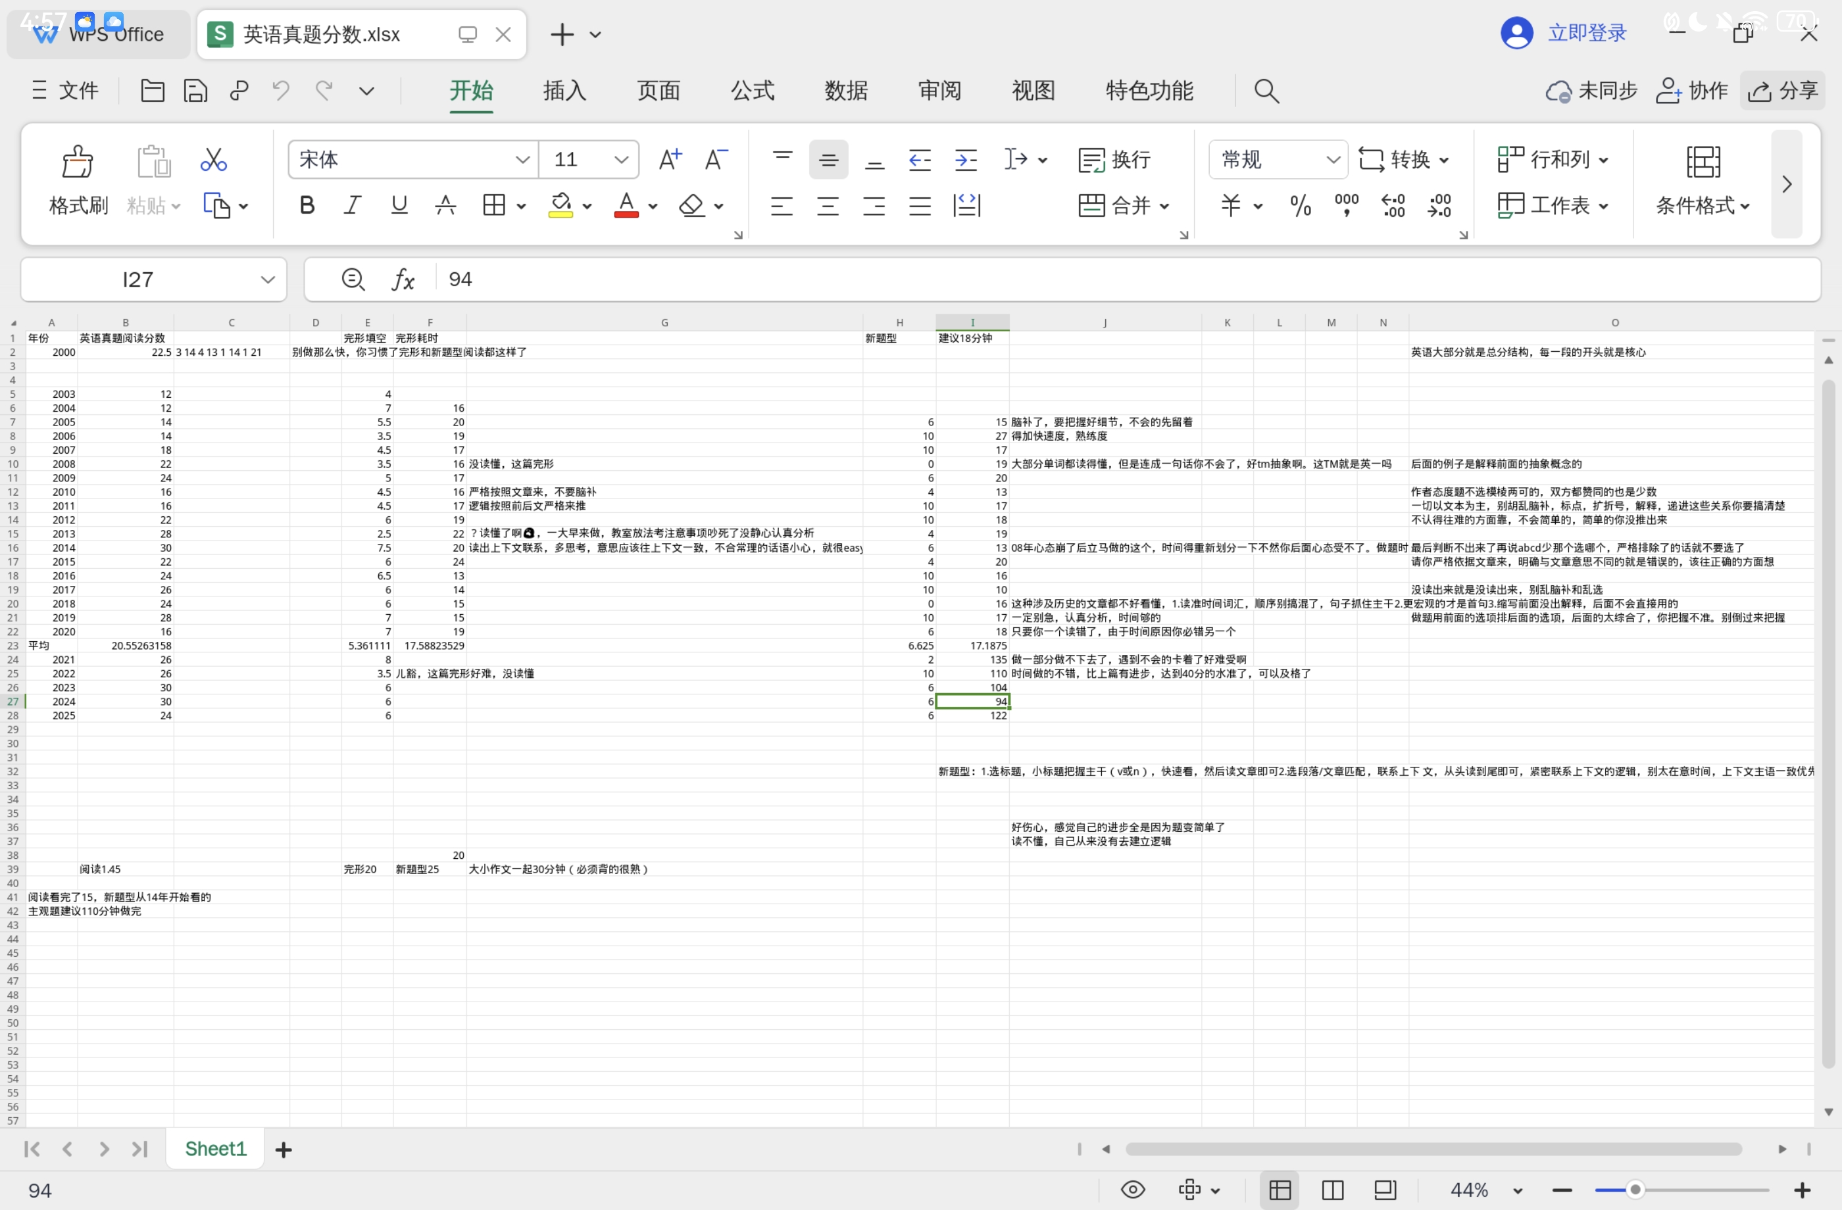Decrease font size with A- icon
The width and height of the screenshot is (1842, 1210).
[x=716, y=159]
